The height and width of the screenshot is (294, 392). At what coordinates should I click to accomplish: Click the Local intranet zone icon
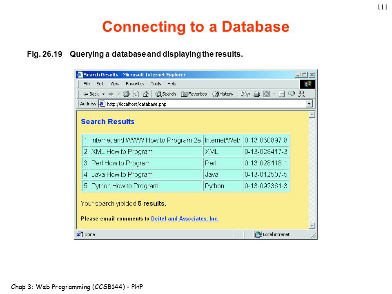click(x=258, y=234)
